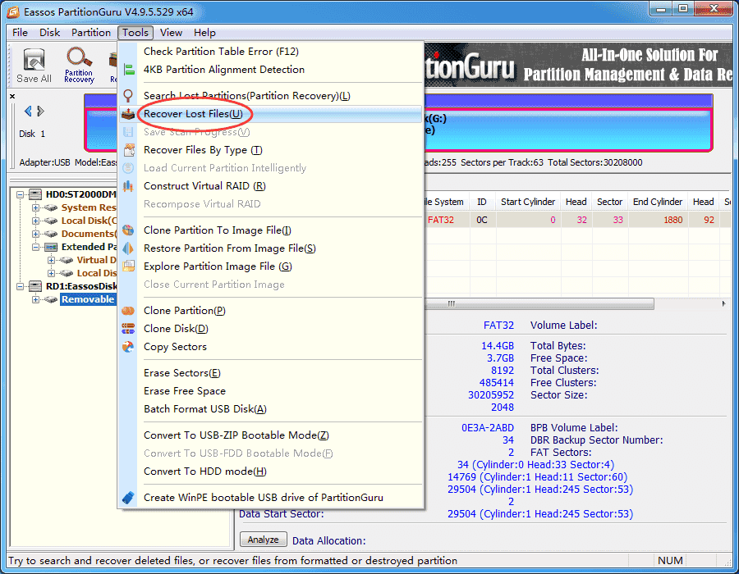Collapse the RD1:EassosDisk tree

pyautogui.click(x=20, y=286)
